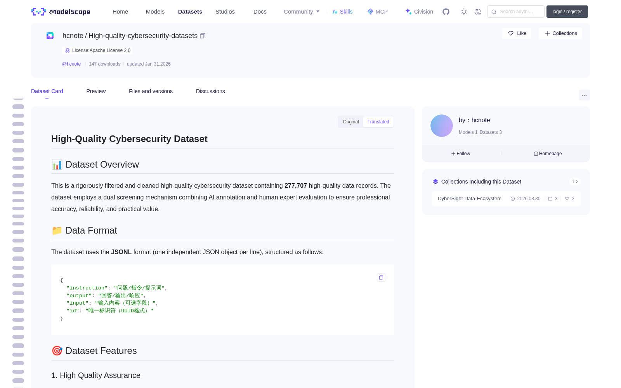Viewport: 621px width, 388px height.
Task: Open the Discussions tab
Action: [210, 91]
